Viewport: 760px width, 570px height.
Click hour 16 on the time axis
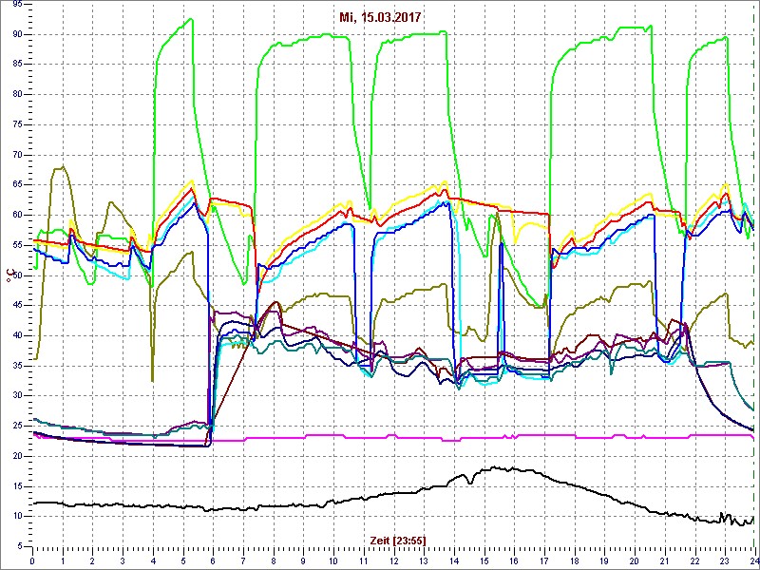(x=514, y=561)
